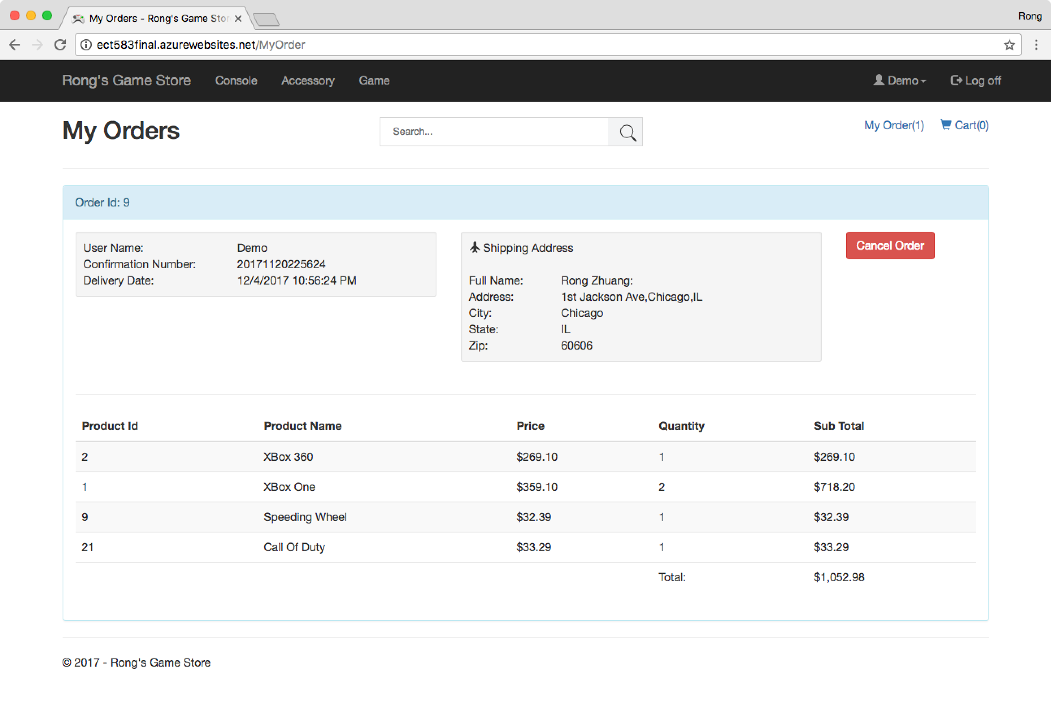Viewport: 1051px width, 704px height.
Task: Click the browser address bar URL
Action: pyautogui.click(x=201, y=44)
